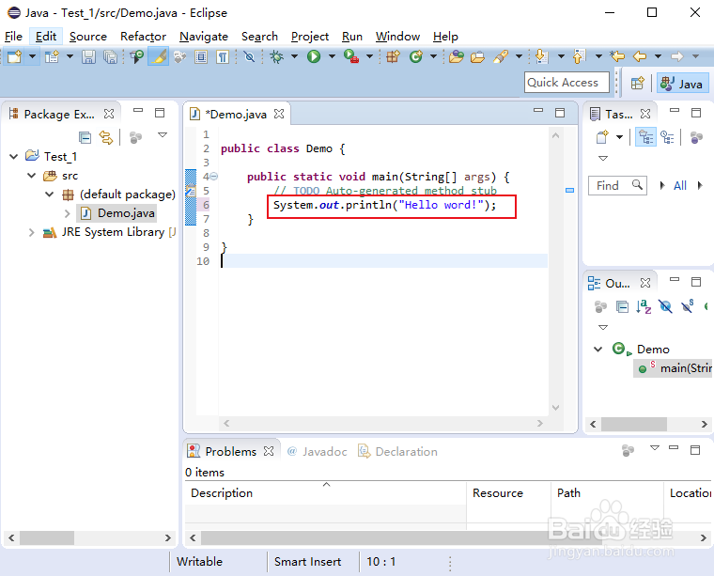Collapse the default package node

50,195
